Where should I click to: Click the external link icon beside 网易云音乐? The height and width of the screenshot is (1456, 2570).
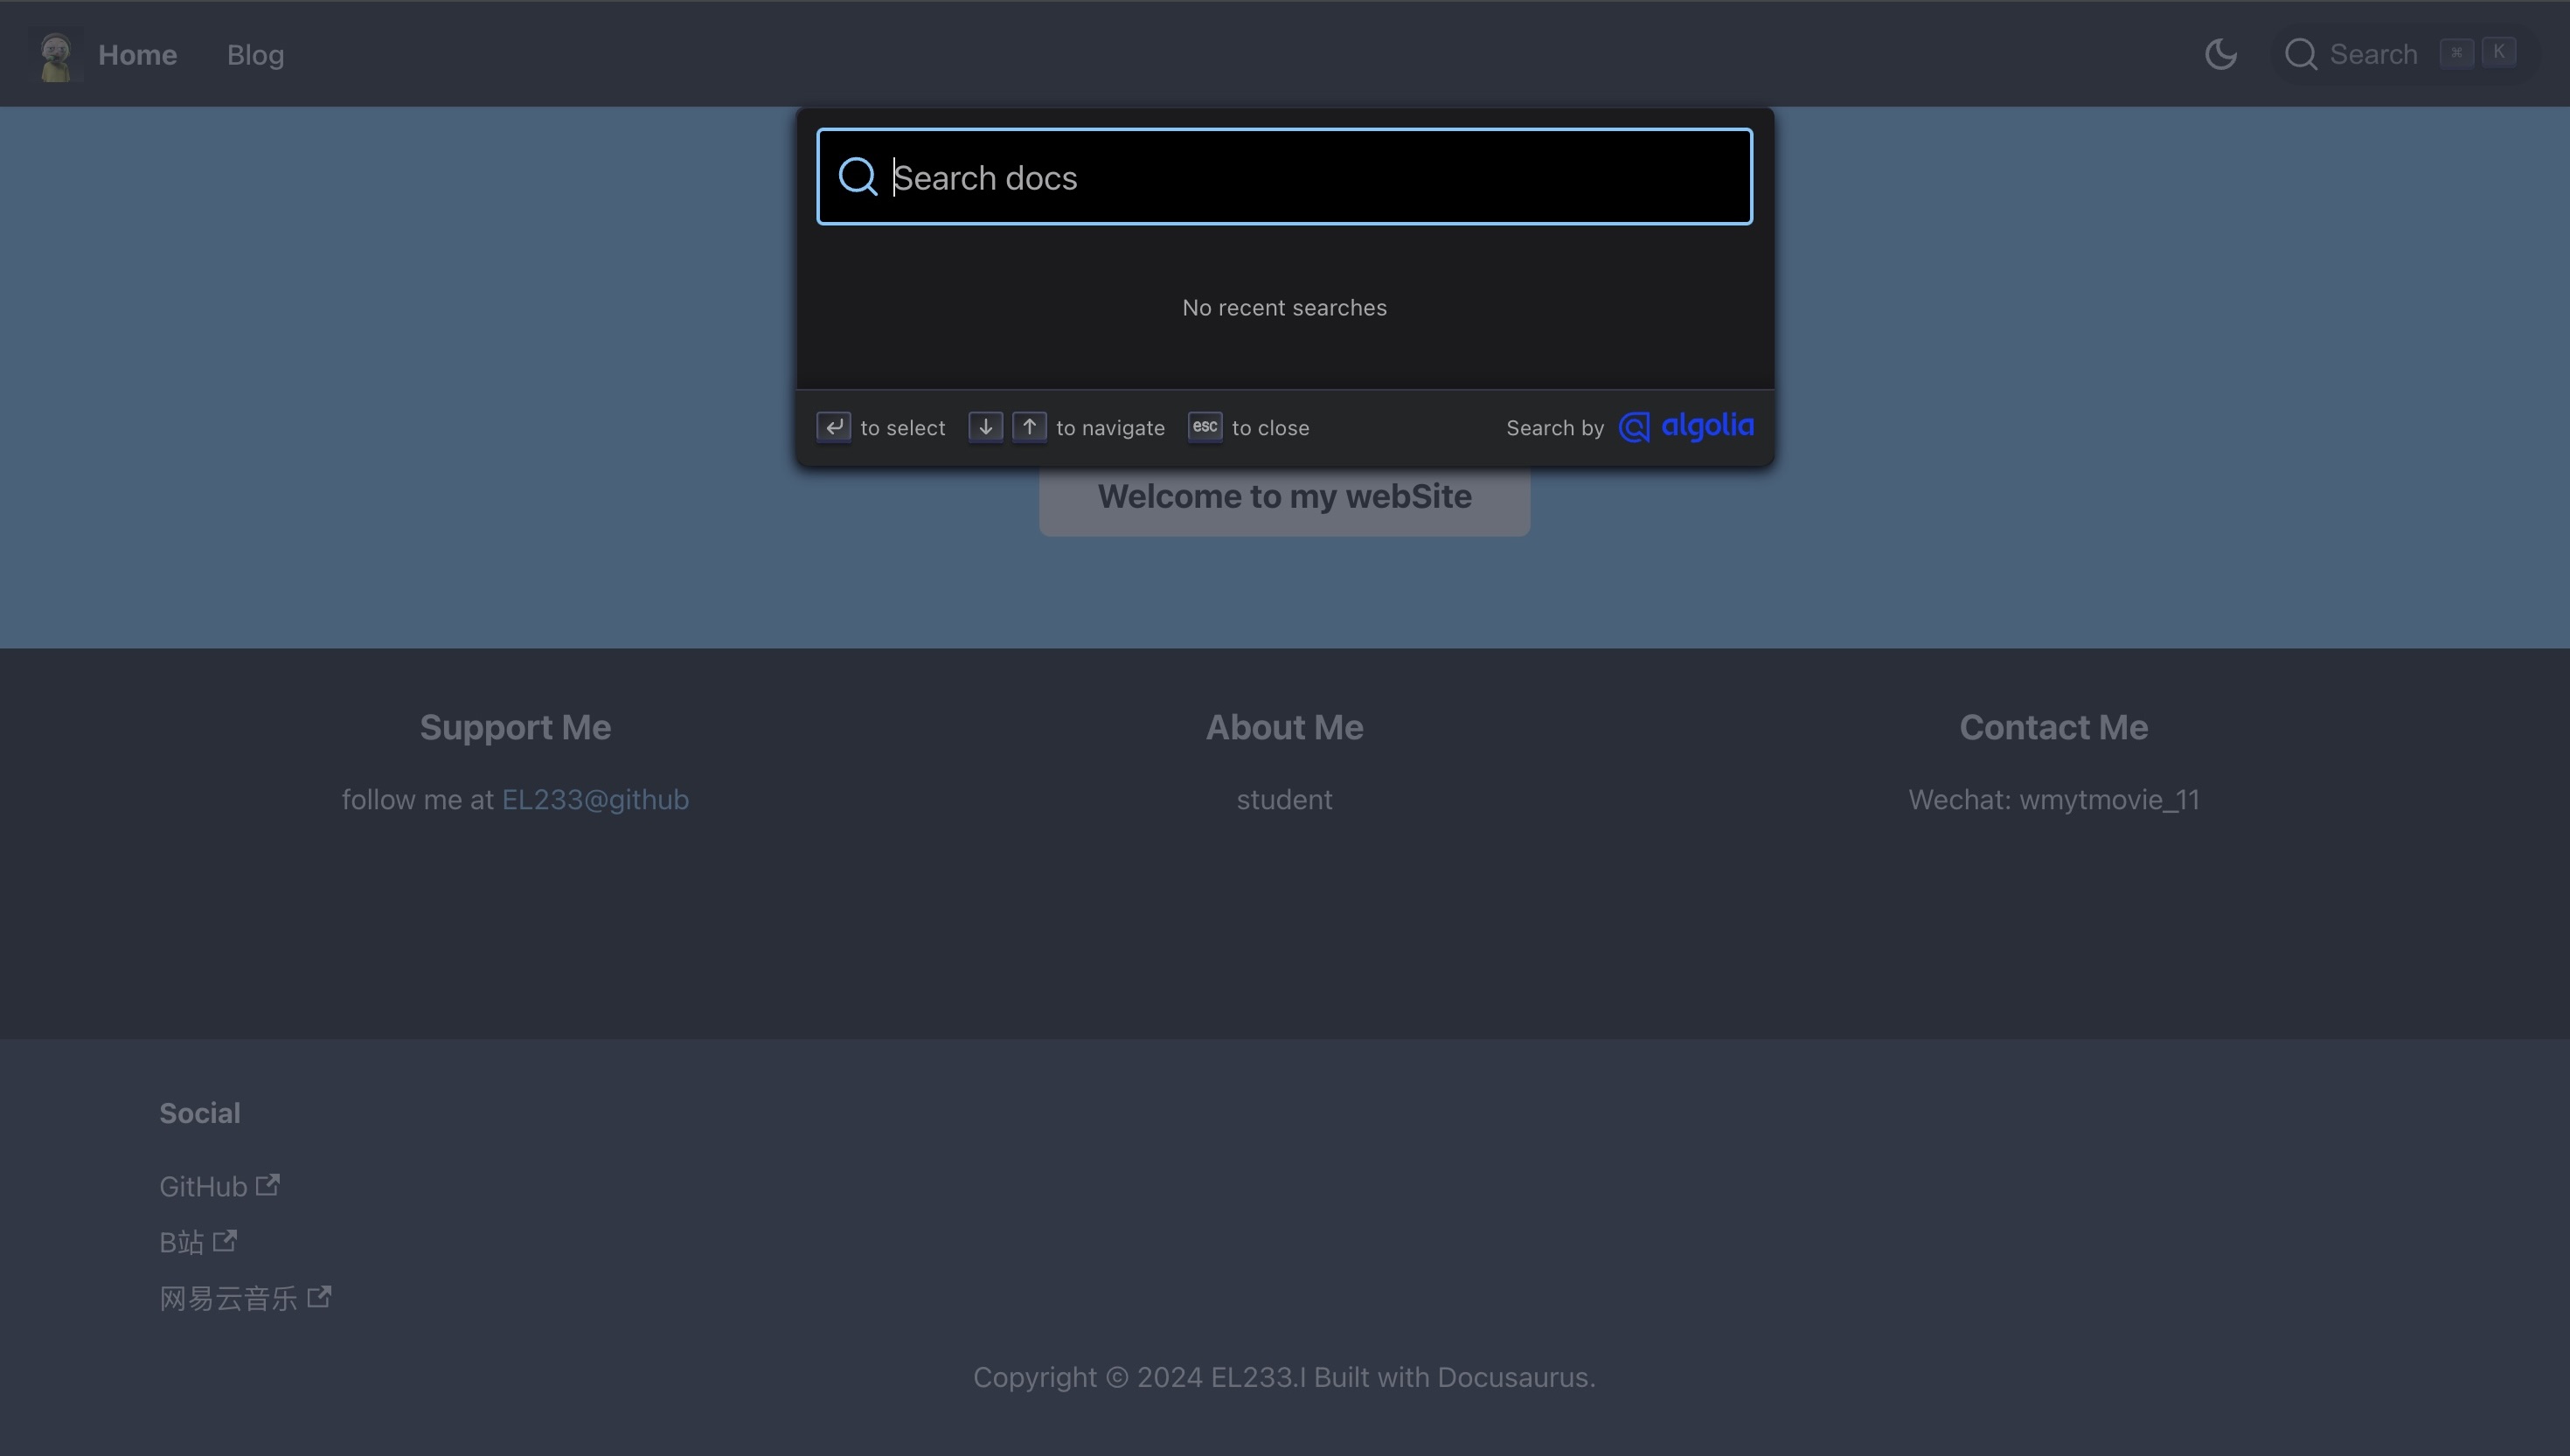(319, 1297)
